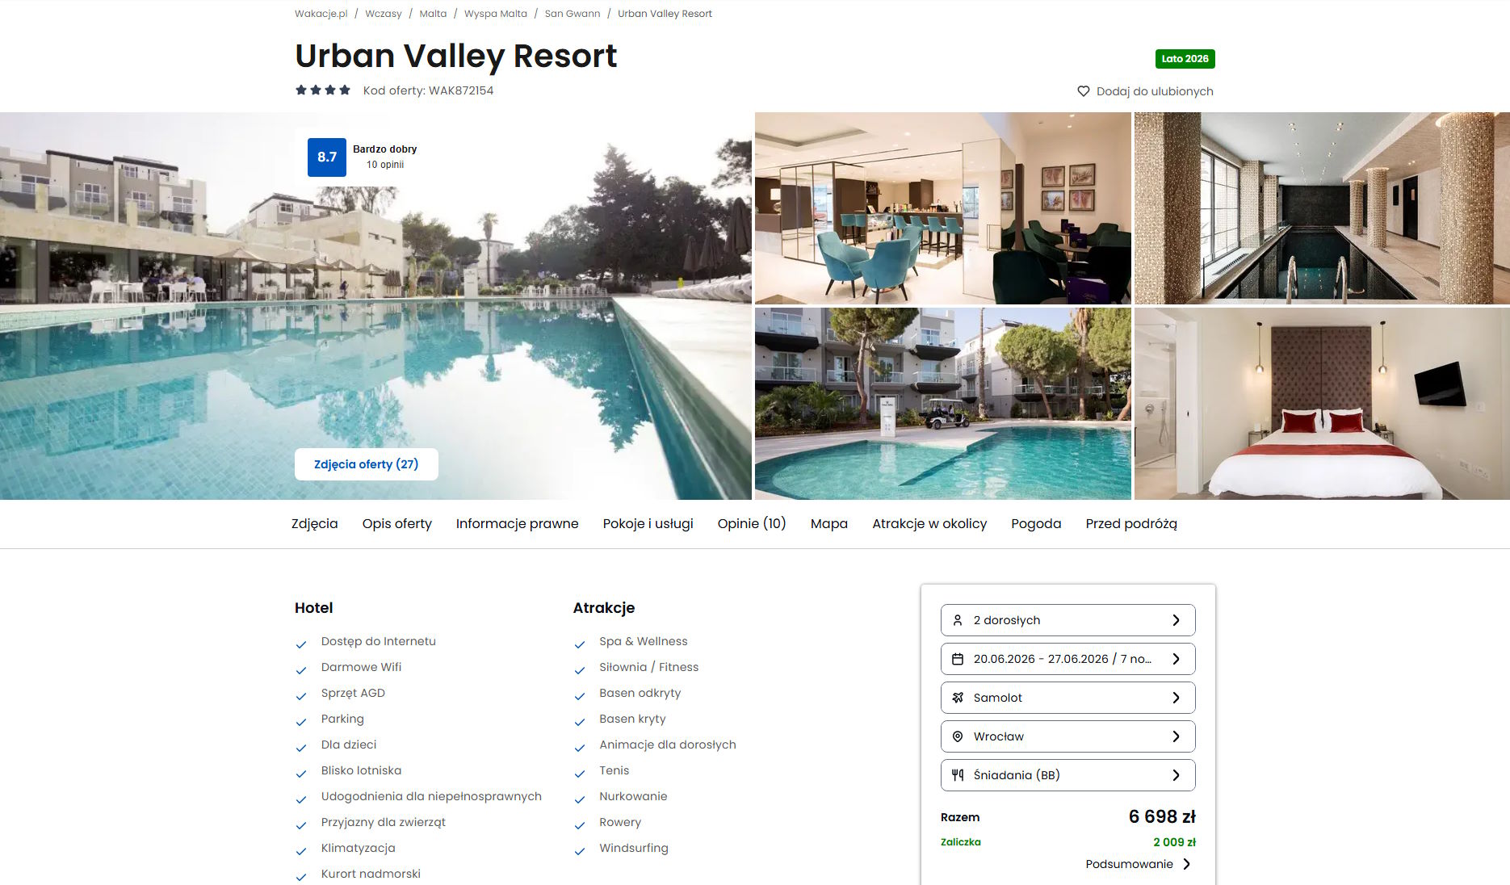The height and width of the screenshot is (885, 1510).
Task: Click the green Lato 2026 badge
Action: click(1185, 59)
